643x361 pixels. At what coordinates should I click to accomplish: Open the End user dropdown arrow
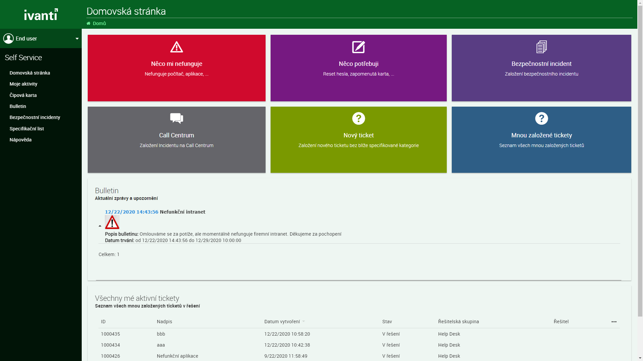point(77,39)
